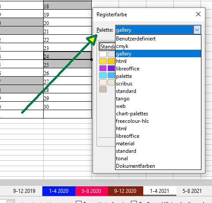Viewport: 212px width, 203px height.
Task: Pick html entry below freecolour-hlc
Action: point(158,129)
